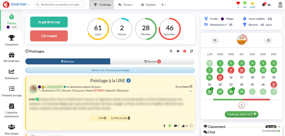Switch to the Récents tab
Image resolution: width=285 pixels, height=136 pixels.
153,61
